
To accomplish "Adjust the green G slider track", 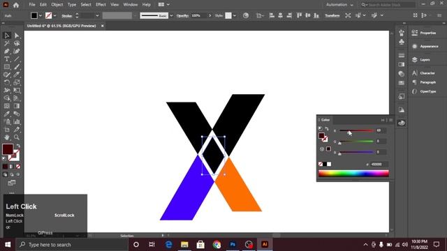I will click(356, 141).
